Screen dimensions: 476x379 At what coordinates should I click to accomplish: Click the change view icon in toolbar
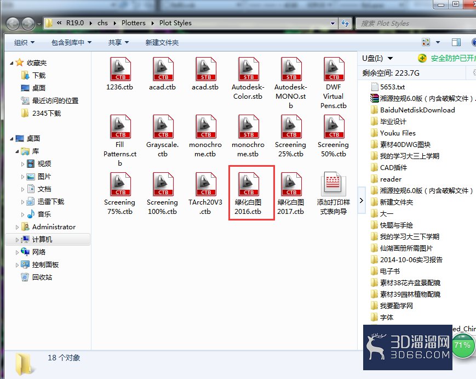[426, 42]
